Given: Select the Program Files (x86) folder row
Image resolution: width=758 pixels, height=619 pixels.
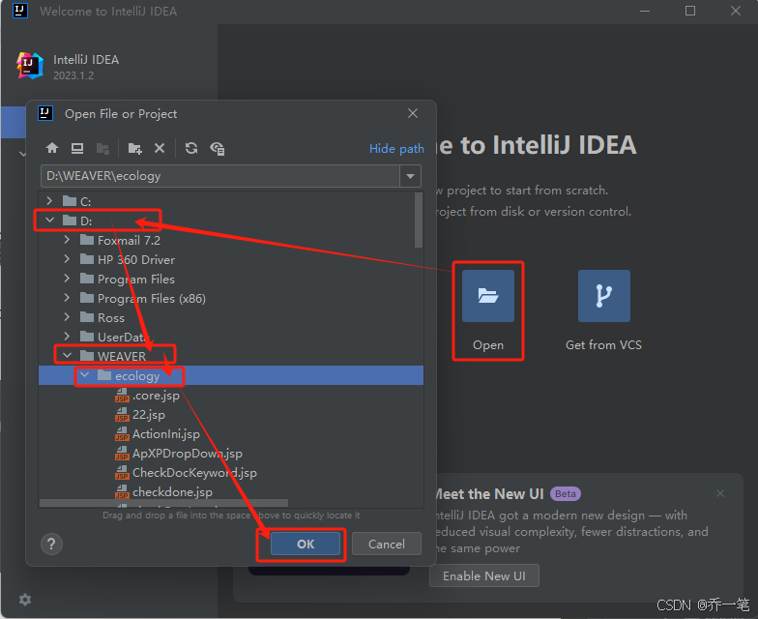Looking at the screenshot, I should (231, 298).
